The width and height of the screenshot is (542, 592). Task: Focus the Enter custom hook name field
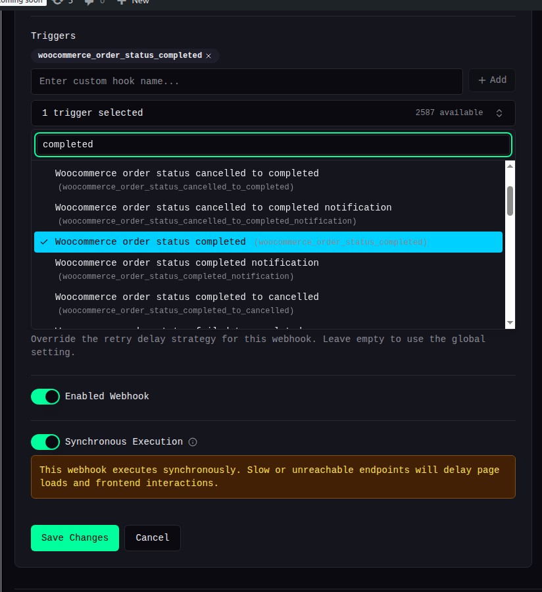247,82
